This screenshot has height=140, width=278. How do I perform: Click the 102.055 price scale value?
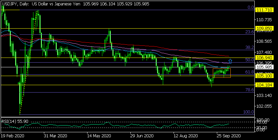click(264, 106)
